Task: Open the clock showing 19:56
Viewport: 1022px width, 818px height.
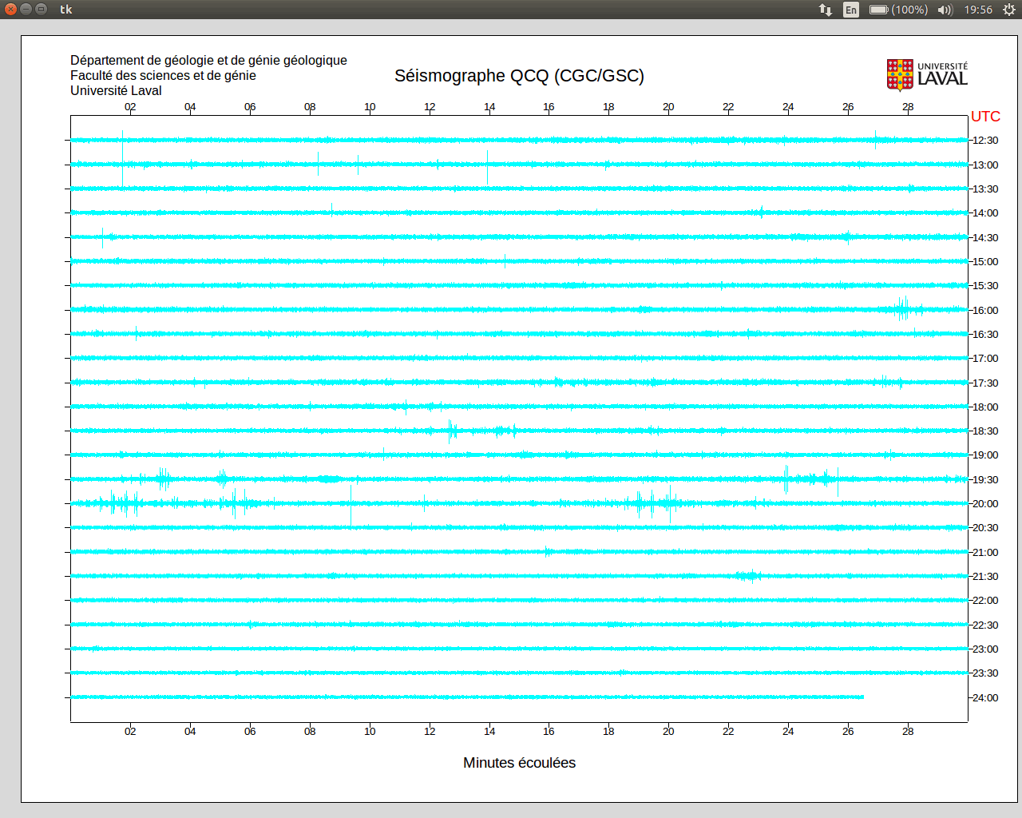Action: [978, 10]
